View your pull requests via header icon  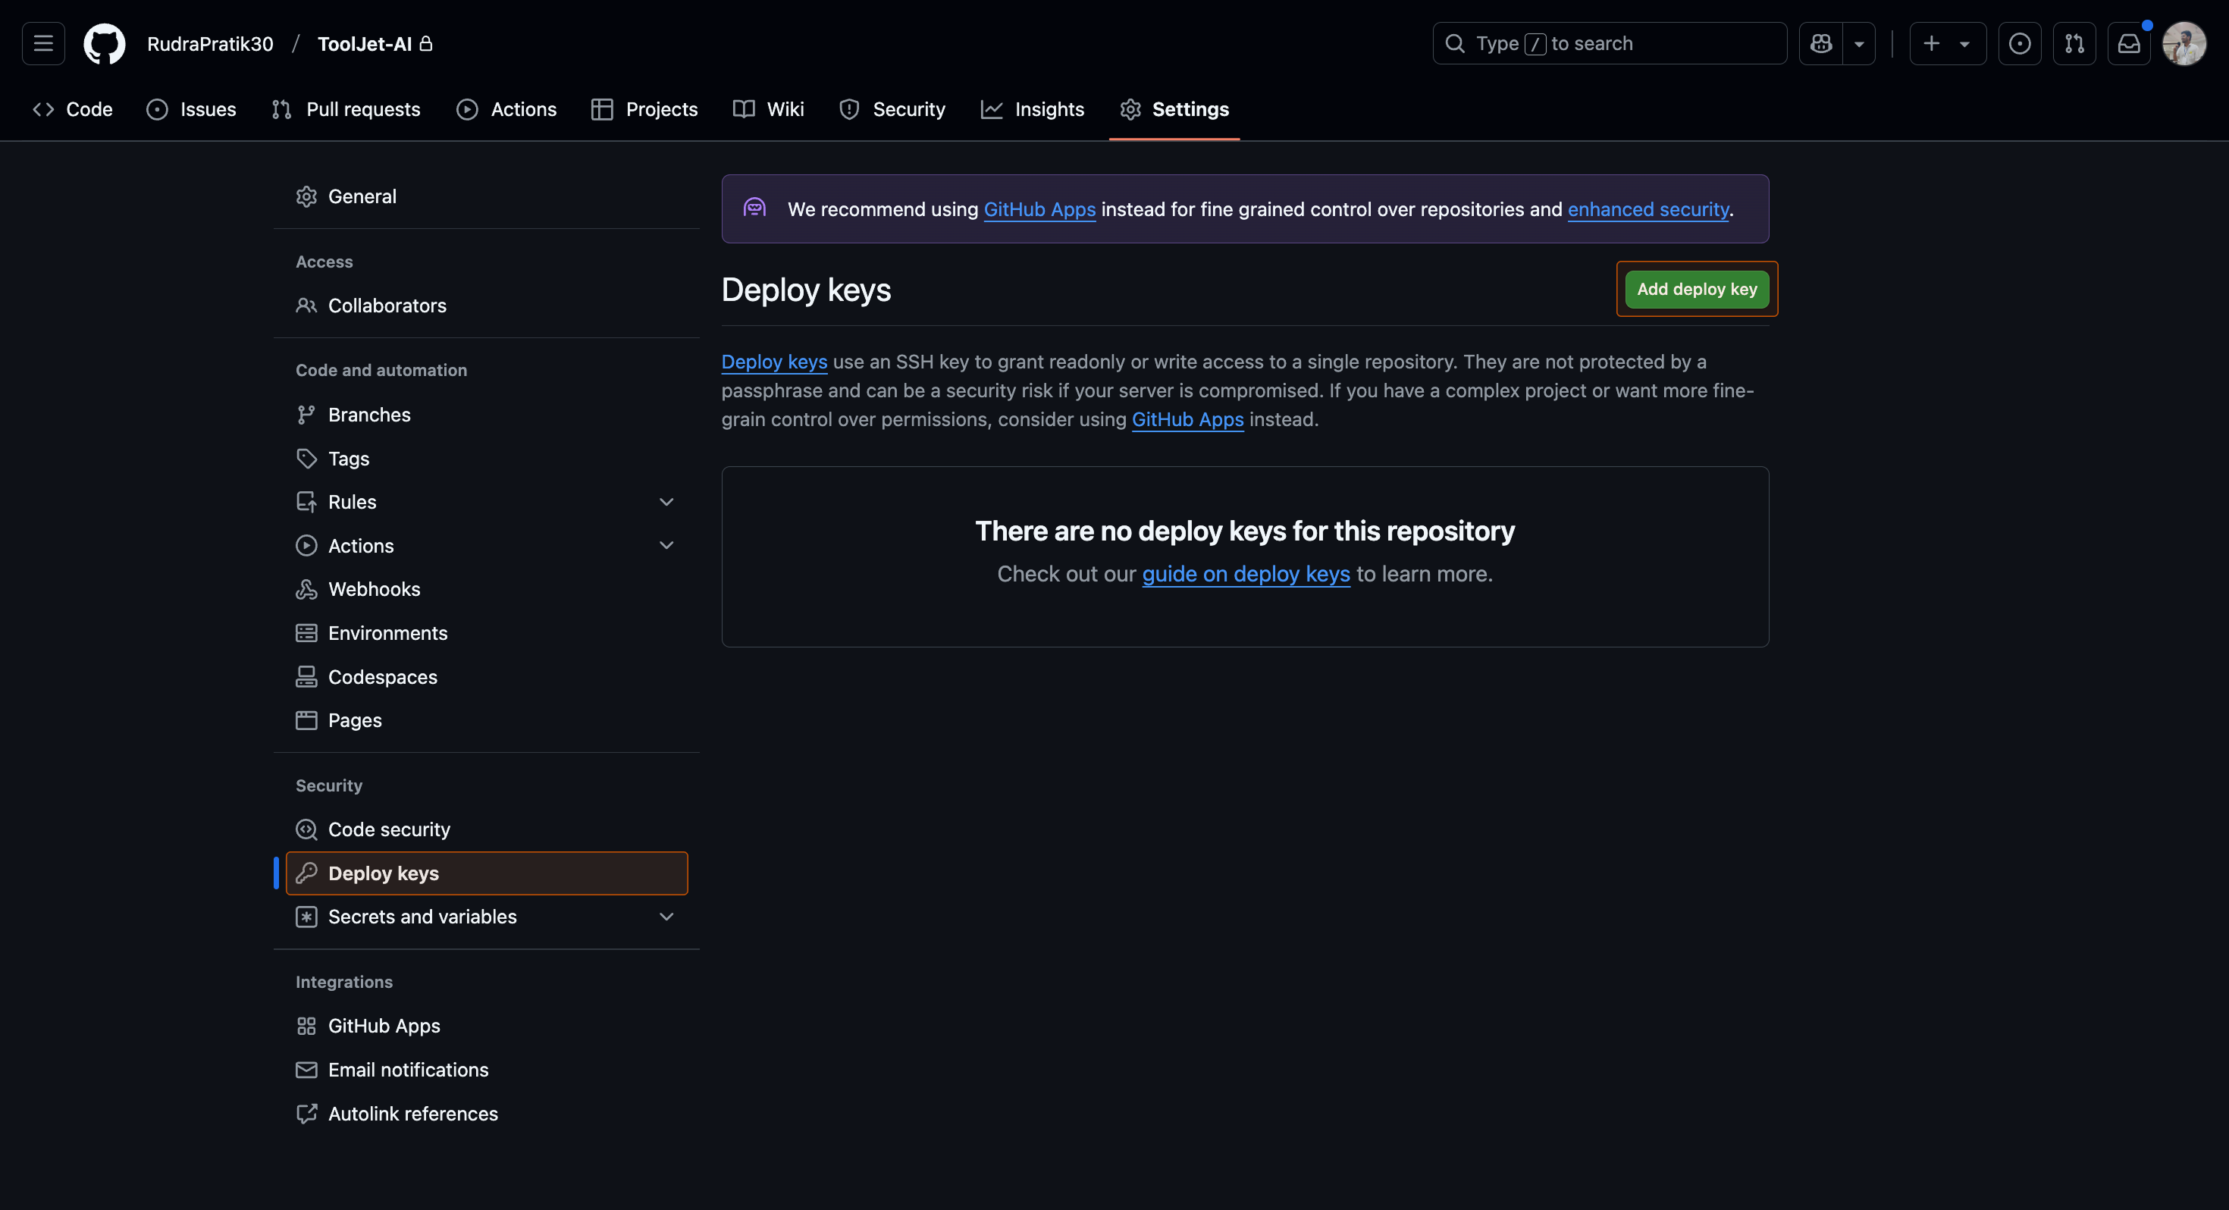2074,43
